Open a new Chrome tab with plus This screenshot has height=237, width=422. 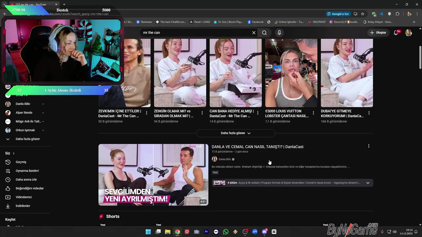point(64,5)
